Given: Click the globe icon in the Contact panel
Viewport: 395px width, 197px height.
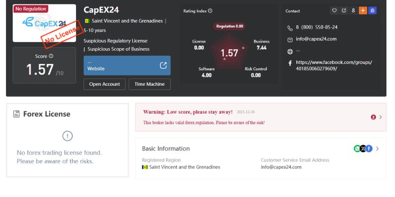Looking at the screenshot, I should click(290, 52).
